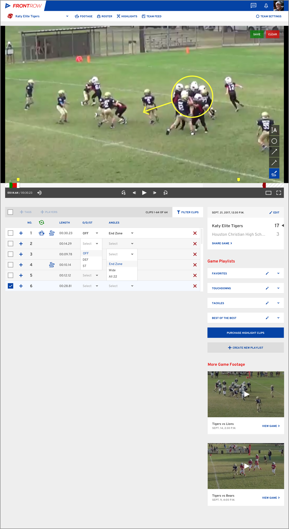Click the Share Game link
Viewport: 289px width, 529px height.
[222, 243]
